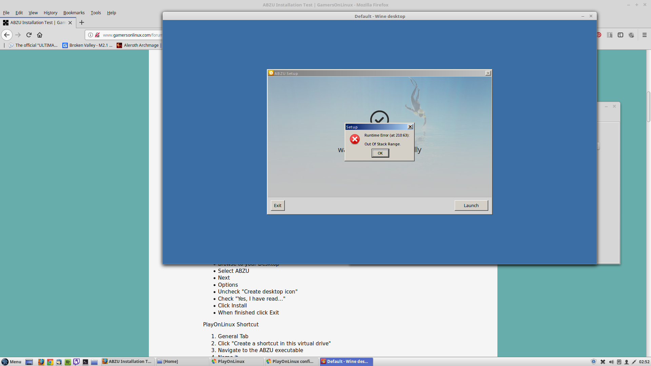
Task: Toggle the Firefox sidebar button
Action: [x=620, y=35]
